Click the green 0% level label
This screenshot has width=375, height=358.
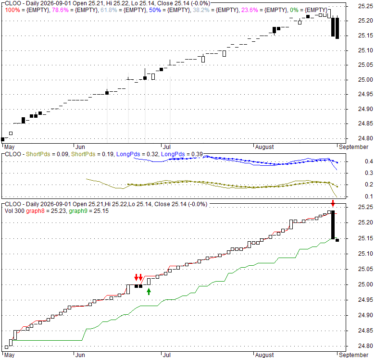tap(294, 10)
